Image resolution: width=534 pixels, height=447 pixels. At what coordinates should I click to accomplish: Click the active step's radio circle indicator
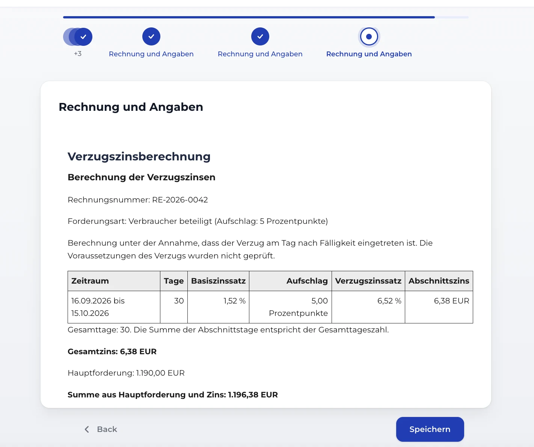[369, 37]
